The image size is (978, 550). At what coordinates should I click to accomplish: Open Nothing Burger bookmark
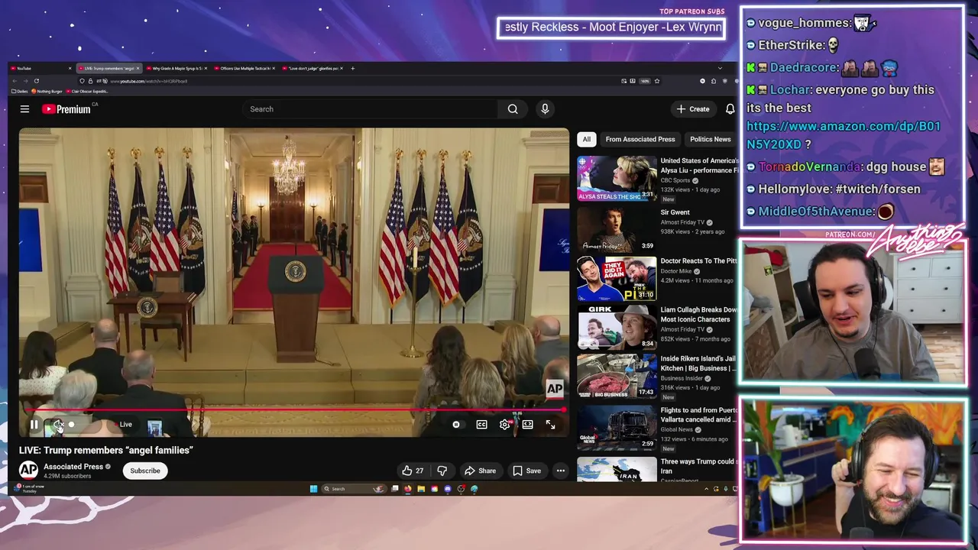47,91
